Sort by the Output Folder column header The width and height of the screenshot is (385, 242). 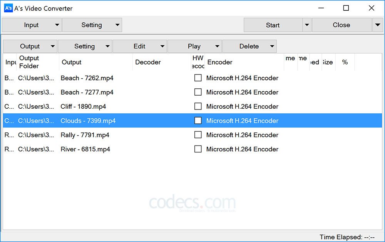38,62
